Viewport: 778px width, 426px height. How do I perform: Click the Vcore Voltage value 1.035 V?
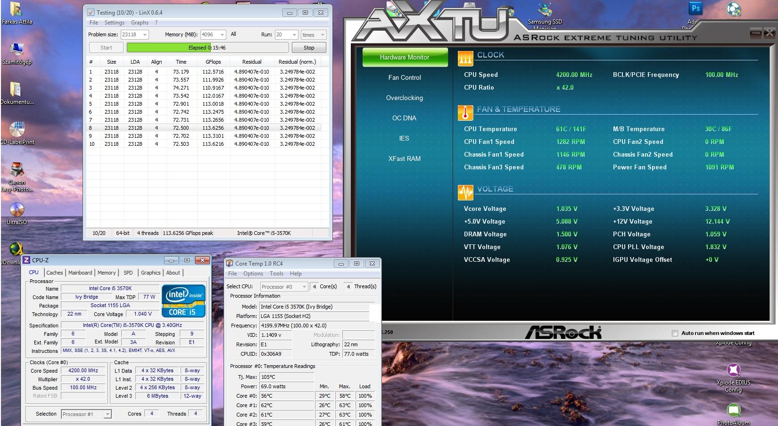(567, 209)
